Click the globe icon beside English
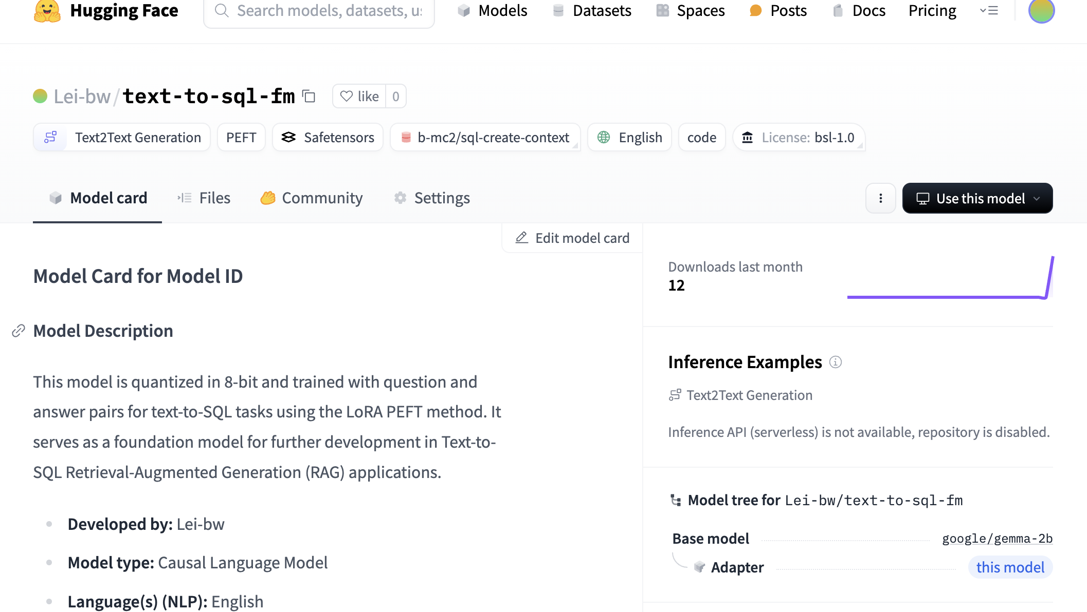The width and height of the screenshot is (1087, 612). [604, 137]
